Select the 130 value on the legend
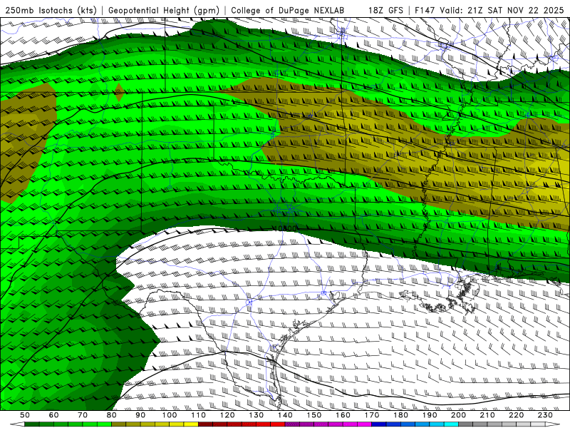Screen dimensions: 570x428 pos(256,415)
